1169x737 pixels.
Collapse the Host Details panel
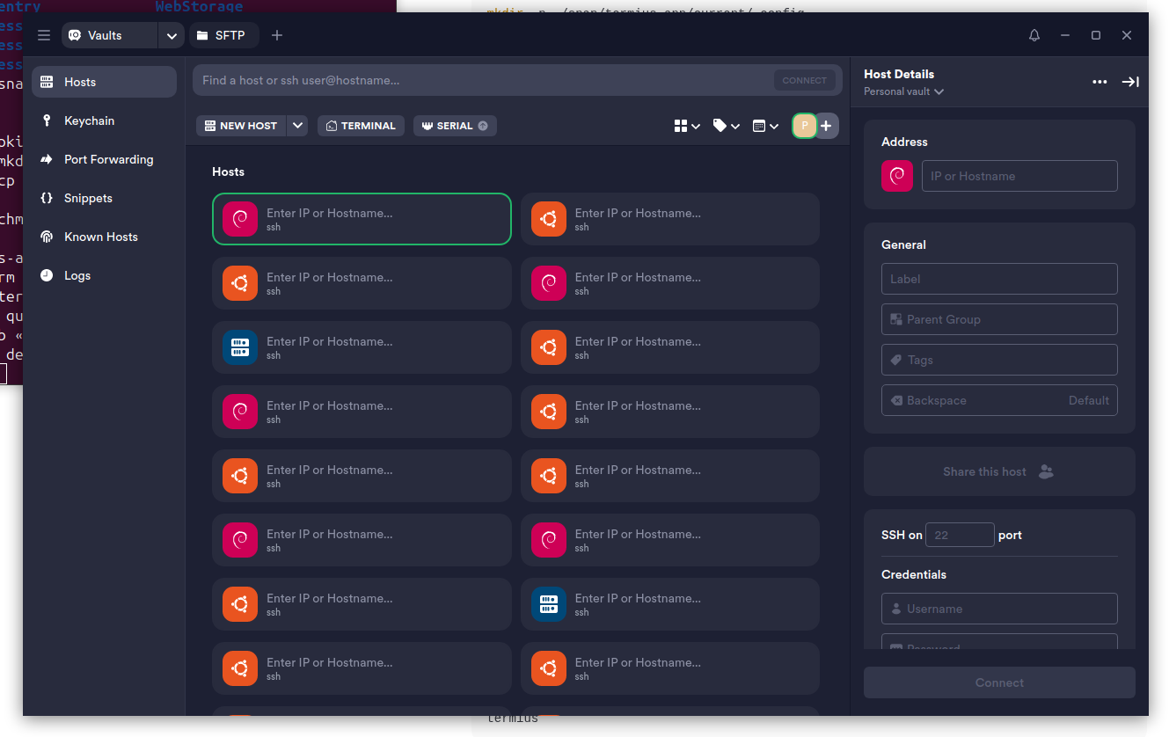coord(1130,82)
